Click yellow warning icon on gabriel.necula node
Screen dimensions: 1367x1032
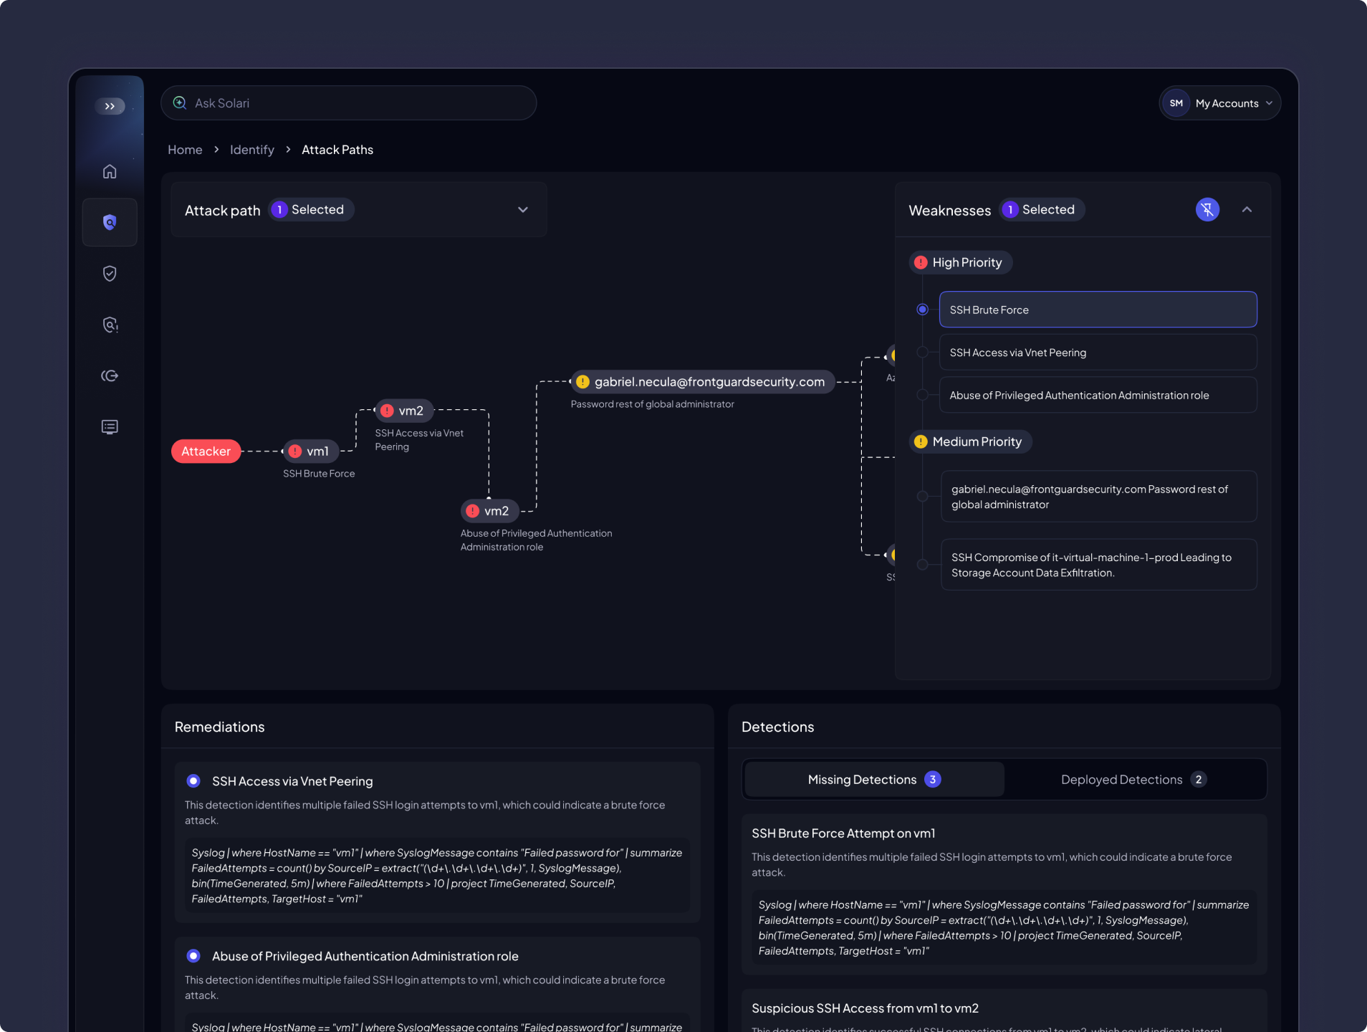click(583, 382)
